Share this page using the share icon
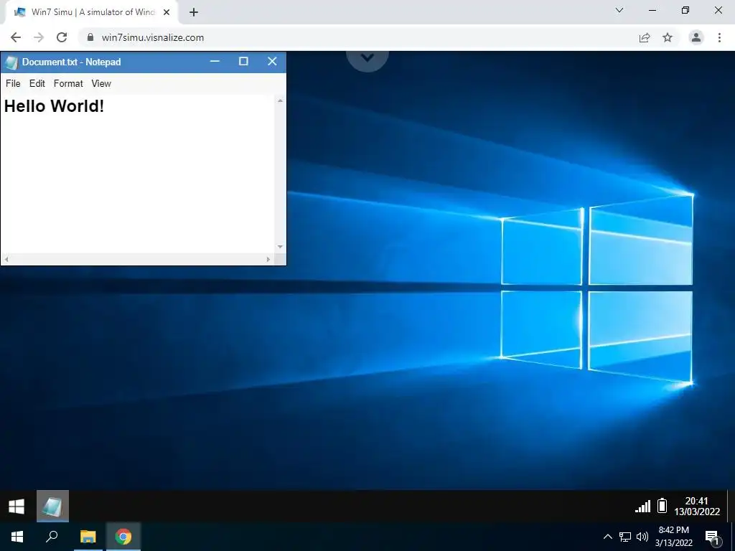Screen dimensions: 735x551 [x=645, y=37]
